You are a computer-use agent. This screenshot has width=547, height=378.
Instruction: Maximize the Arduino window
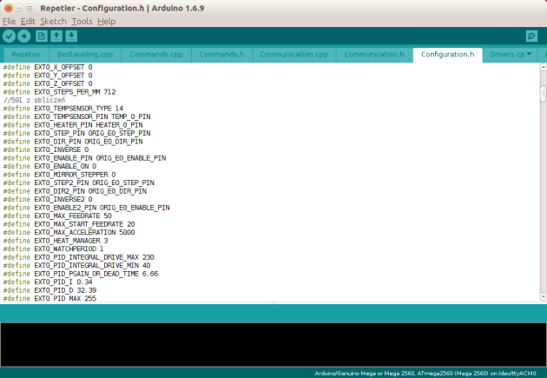click(x=30, y=8)
